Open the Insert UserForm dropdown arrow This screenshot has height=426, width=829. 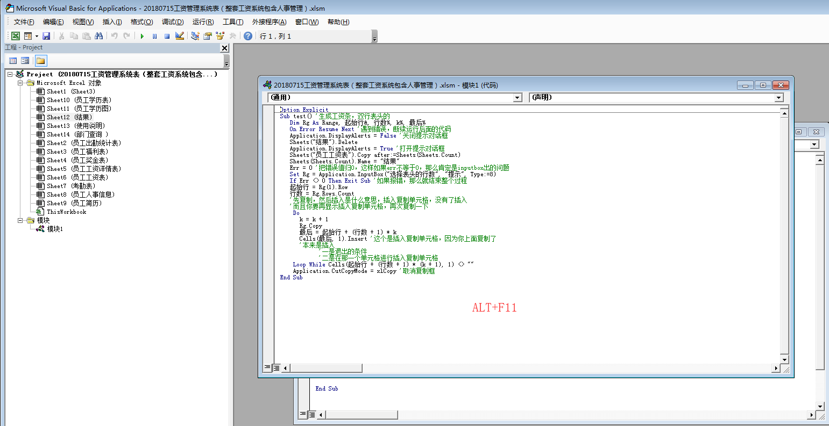(37, 36)
